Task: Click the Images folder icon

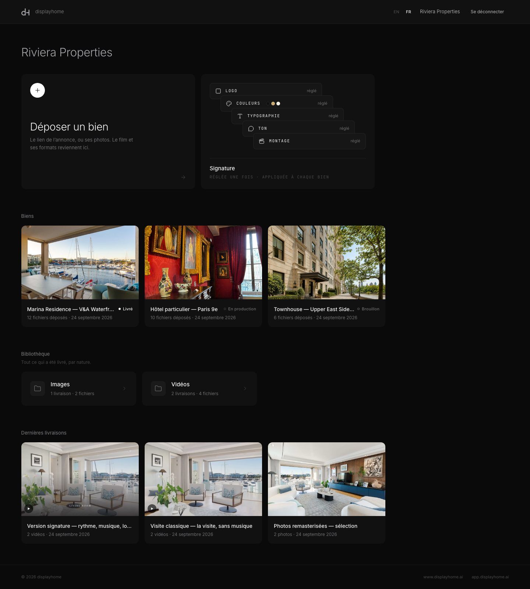Action: pos(38,388)
